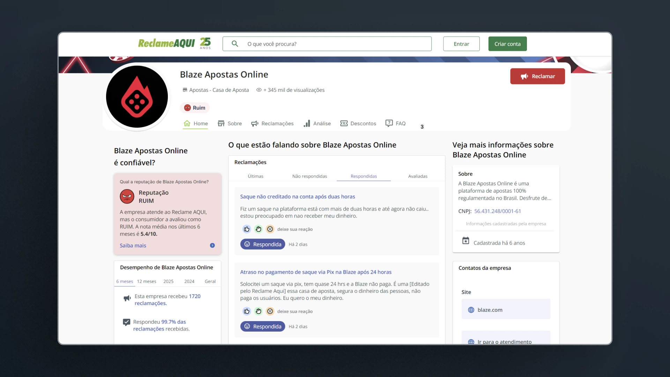
Task: Click the Home house icon
Action: pyautogui.click(x=187, y=123)
